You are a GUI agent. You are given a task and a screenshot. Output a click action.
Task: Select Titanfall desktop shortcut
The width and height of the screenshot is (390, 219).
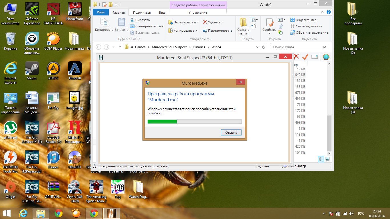point(75,71)
